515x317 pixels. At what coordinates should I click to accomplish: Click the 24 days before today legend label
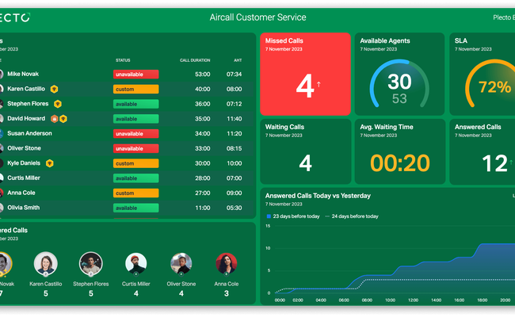click(355, 216)
